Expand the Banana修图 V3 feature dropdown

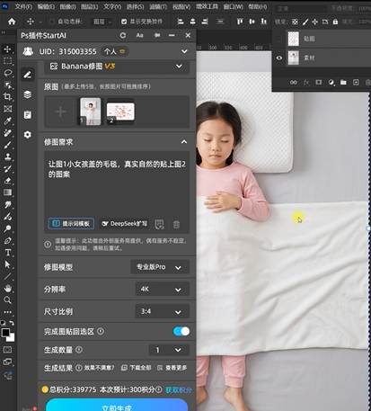pyautogui.click(x=179, y=67)
